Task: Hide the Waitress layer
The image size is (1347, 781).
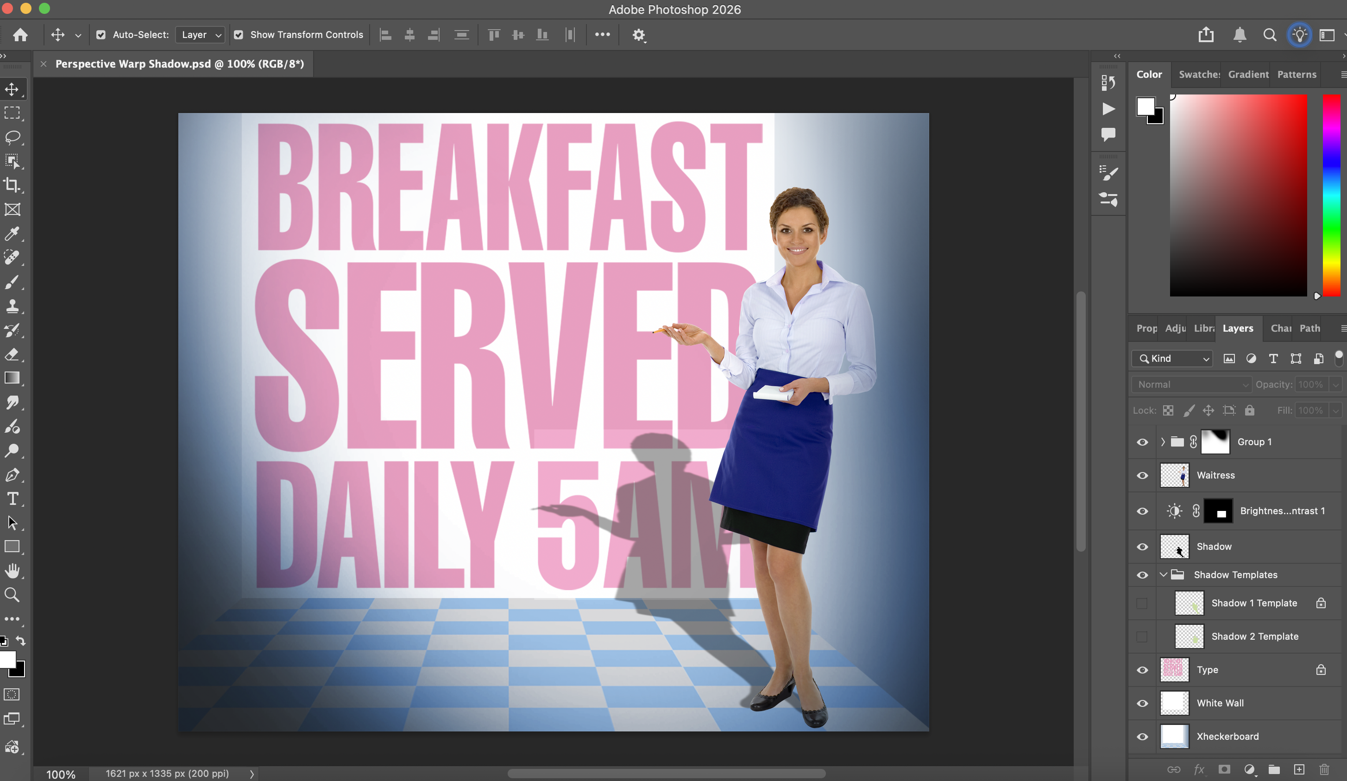Action: 1142,475
